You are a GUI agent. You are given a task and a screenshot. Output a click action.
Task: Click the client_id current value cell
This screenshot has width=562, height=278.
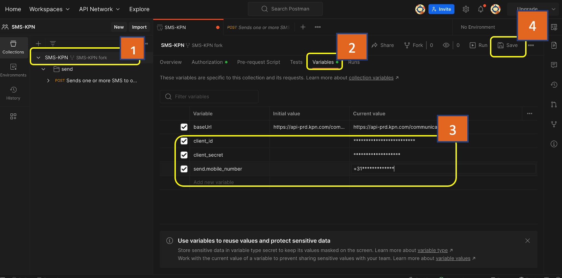click(x=443, y=141)
